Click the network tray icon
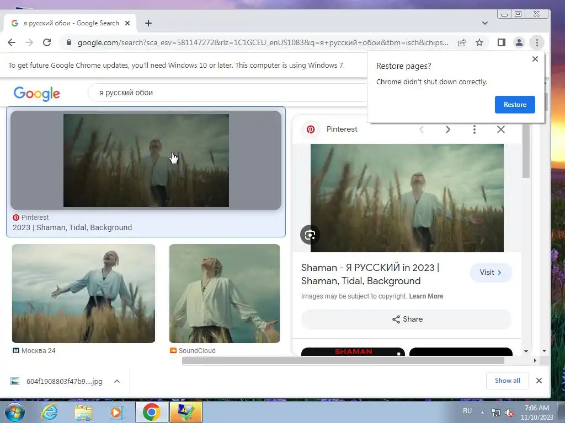The width and height of the screenshot is (565, 423). click(496, 413)
